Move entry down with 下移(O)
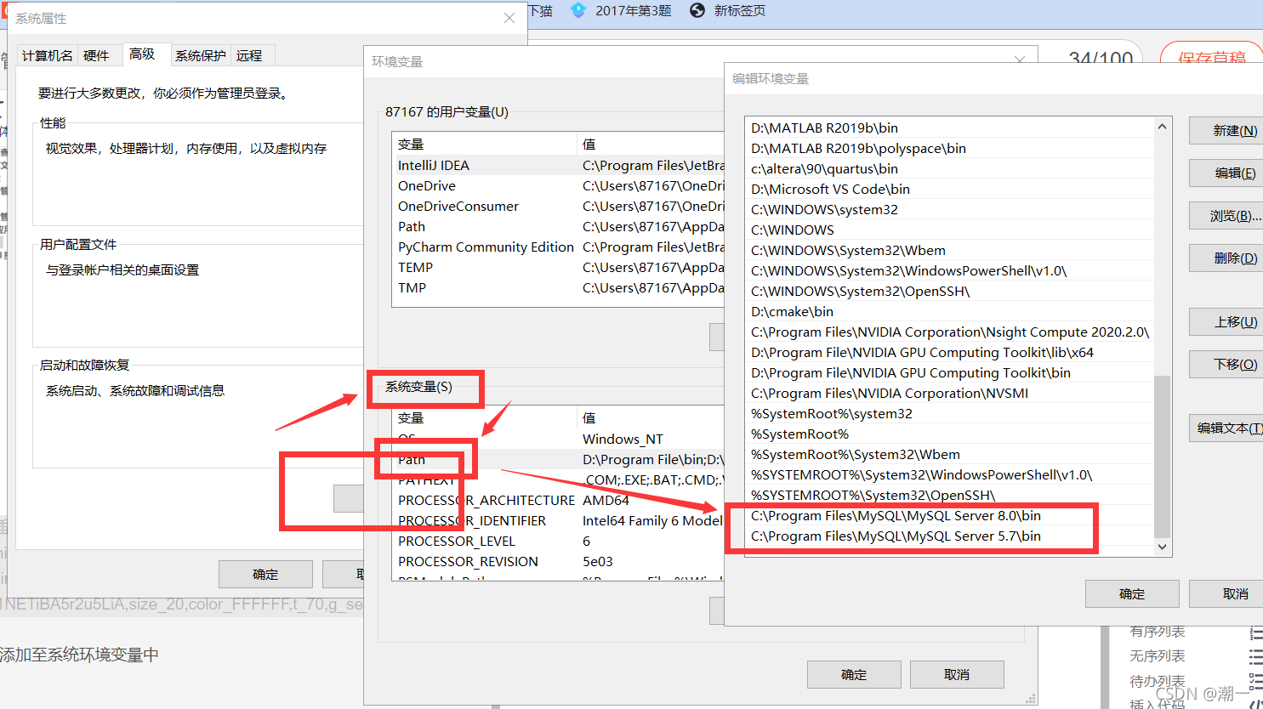Image resolution: width=1263 pixels, height=709 pixels. 1226,365
